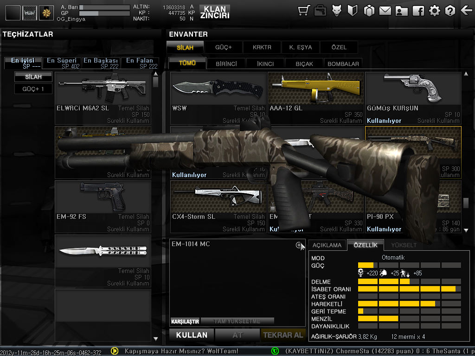475x356 pixels.
Task: Open the mail envelope icon
Action: pyautogui.click(x=385, y=11)
